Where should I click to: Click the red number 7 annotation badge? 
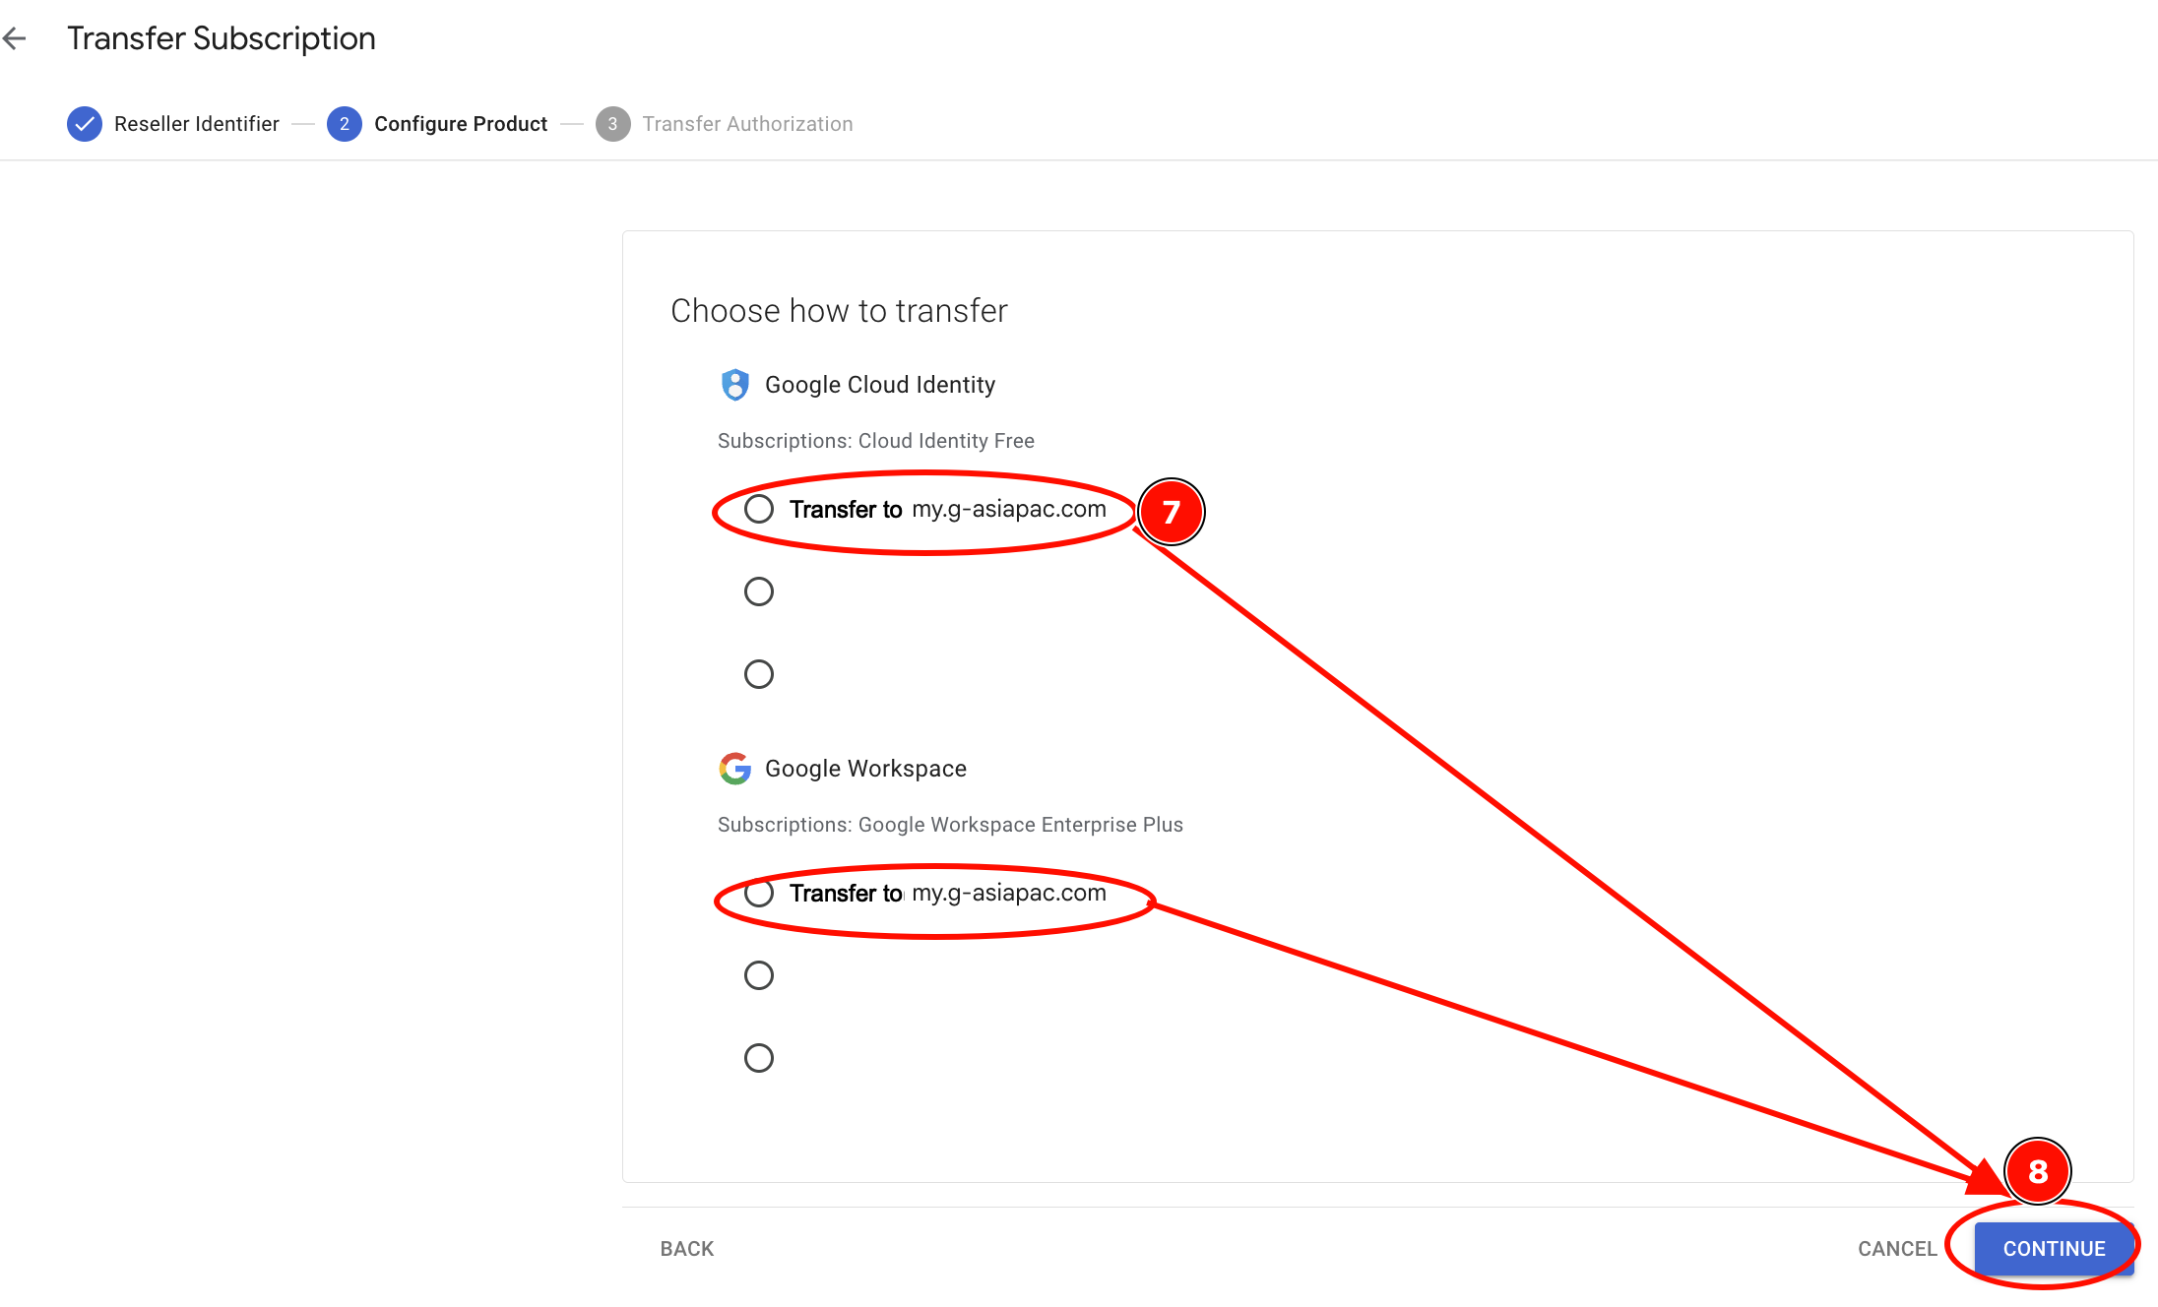click(1171, 512)
